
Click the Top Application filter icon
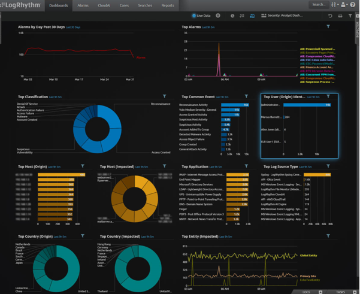246,166
